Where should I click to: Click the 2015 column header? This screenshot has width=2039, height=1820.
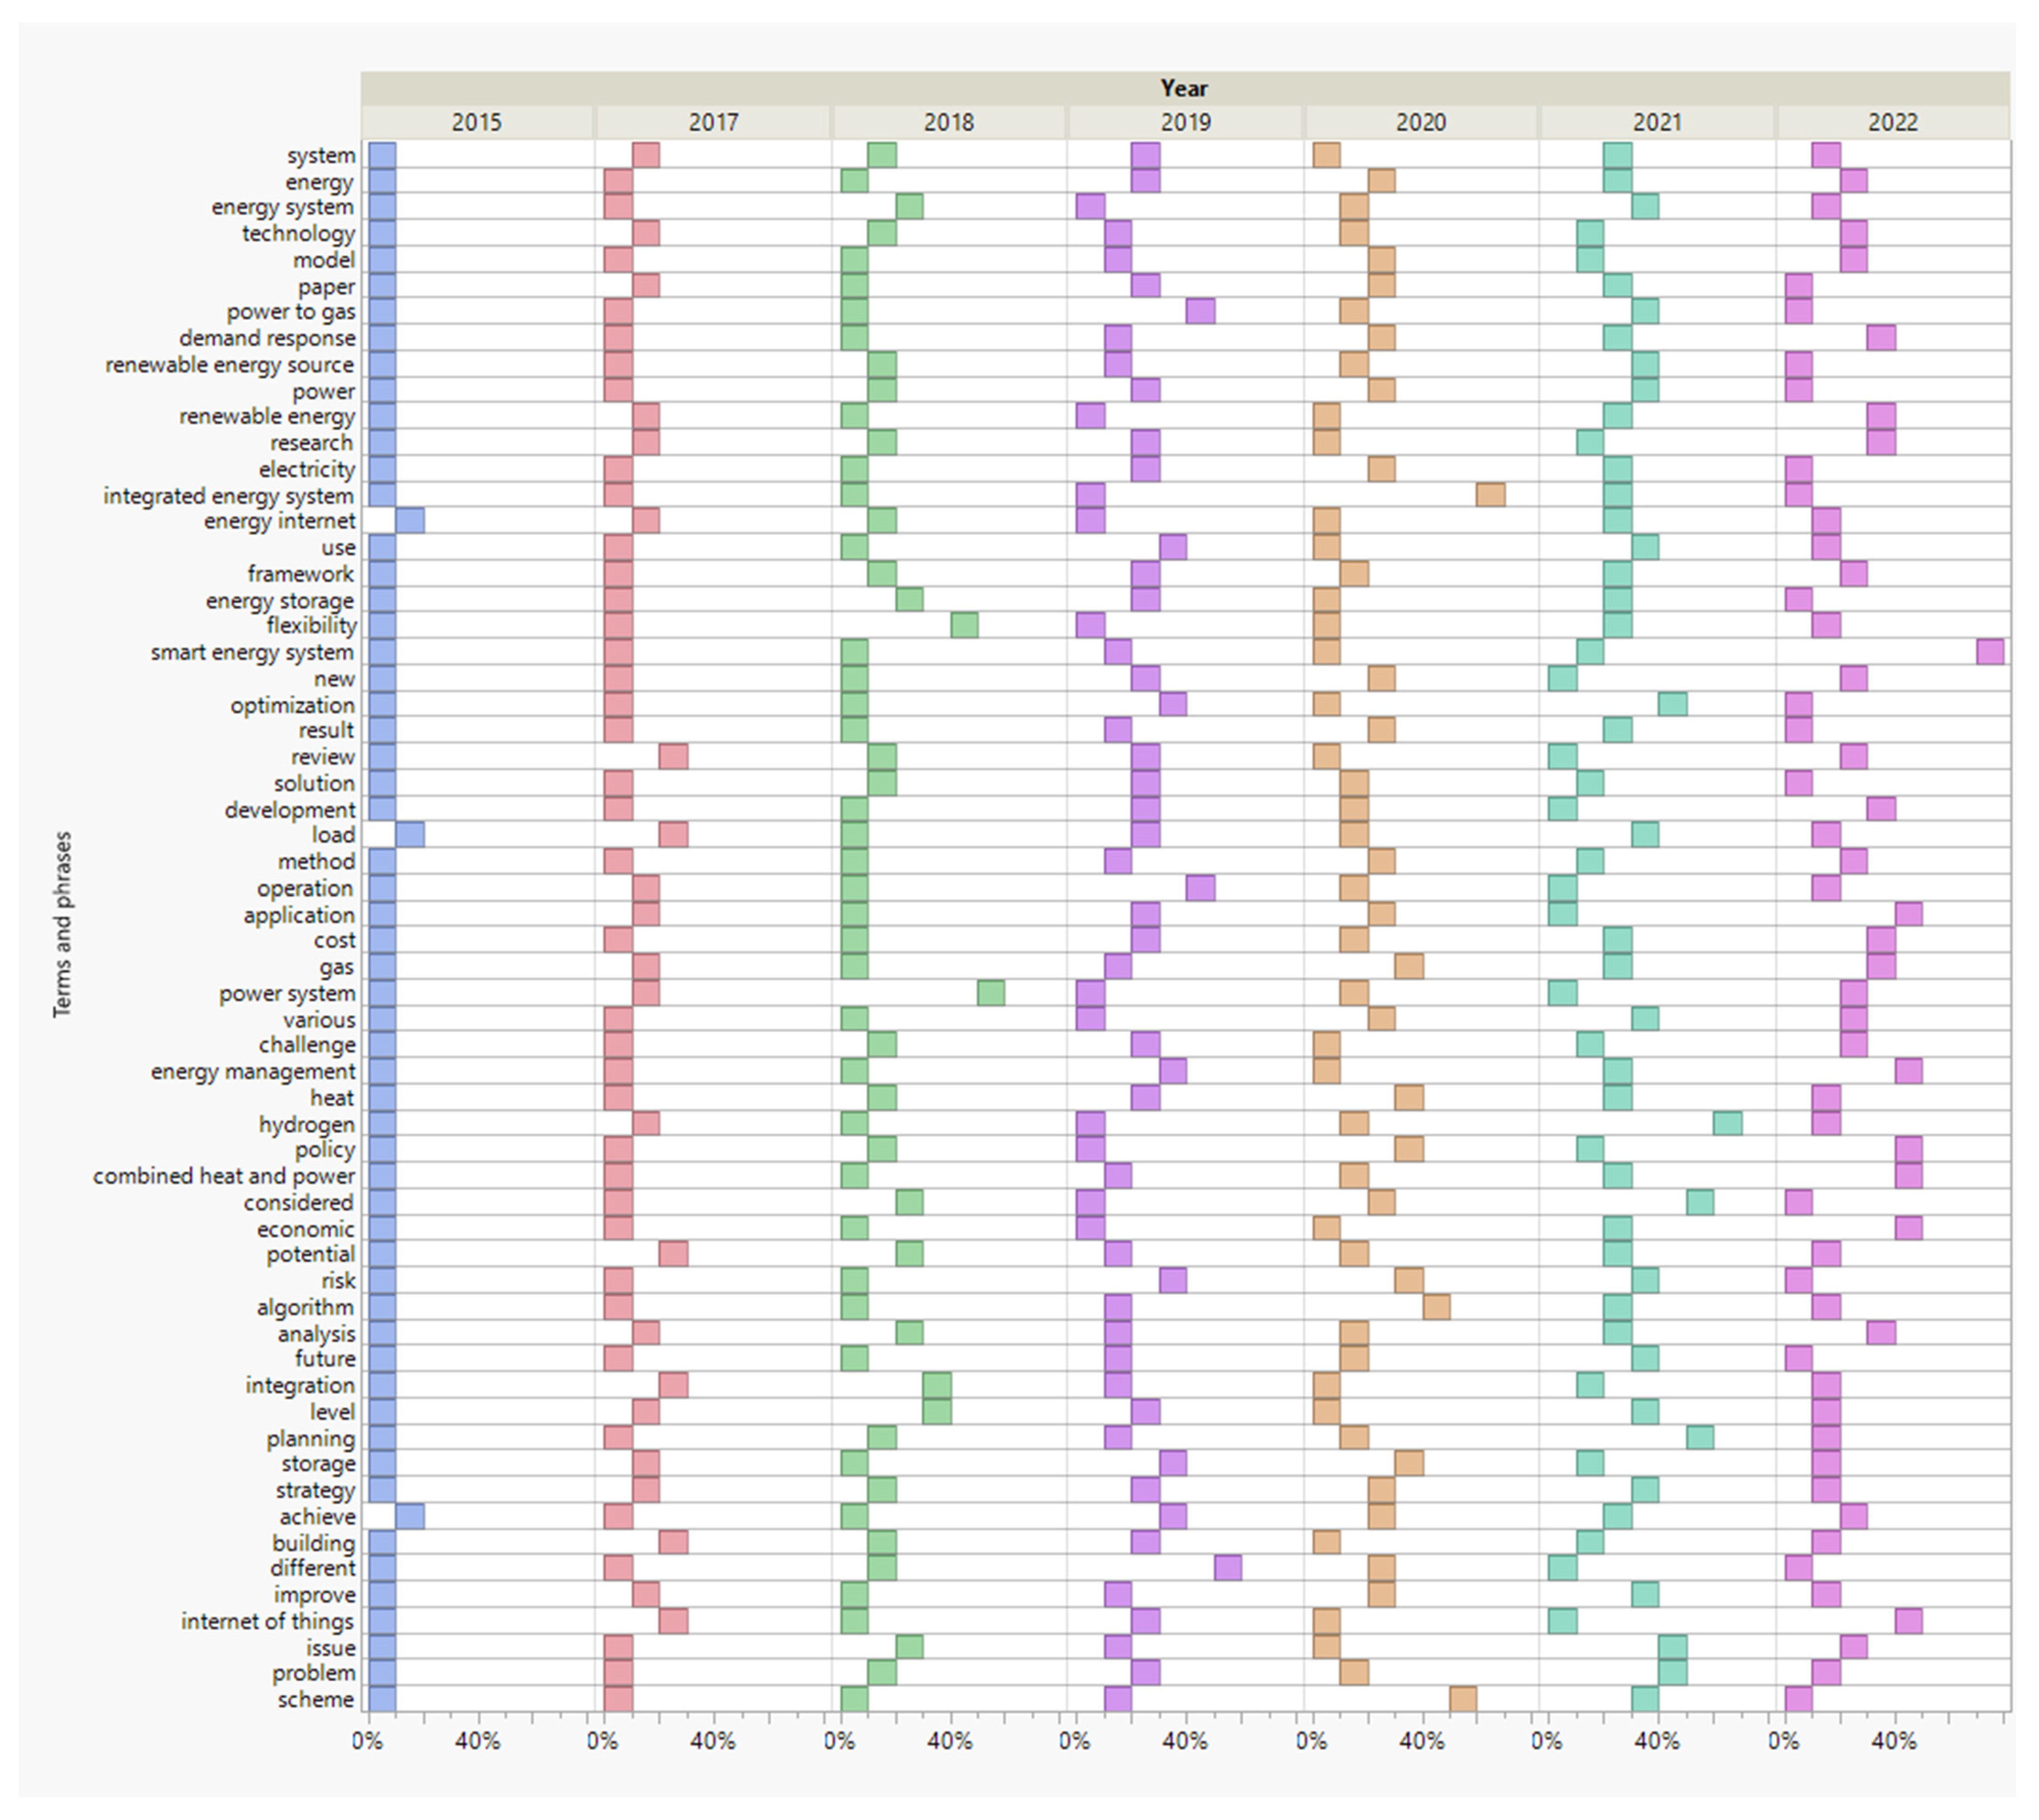476,122
